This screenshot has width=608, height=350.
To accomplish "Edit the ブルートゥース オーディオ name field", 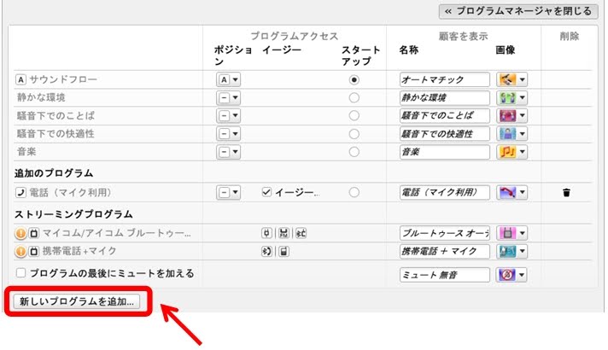I will (x=445, y=233).
